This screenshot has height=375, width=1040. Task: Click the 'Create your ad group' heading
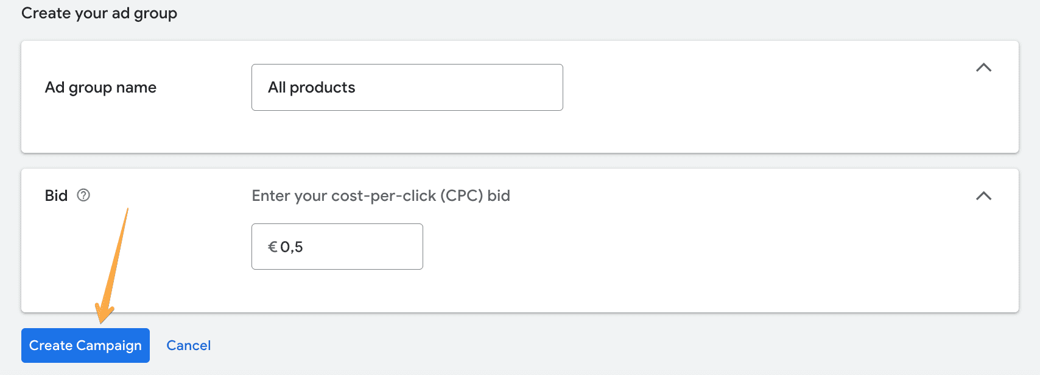click(x=99, y=13)
